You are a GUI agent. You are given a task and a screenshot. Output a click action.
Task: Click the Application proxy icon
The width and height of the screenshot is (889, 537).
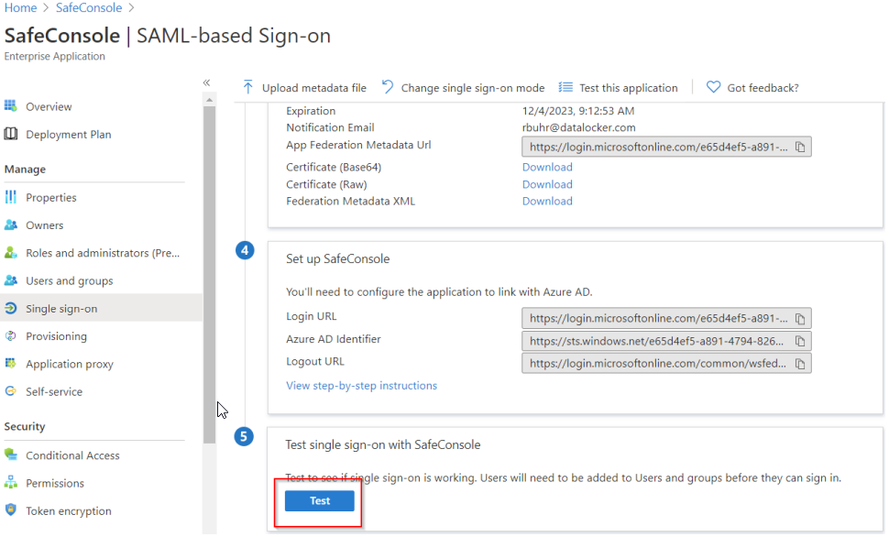(x=10, y=364)
